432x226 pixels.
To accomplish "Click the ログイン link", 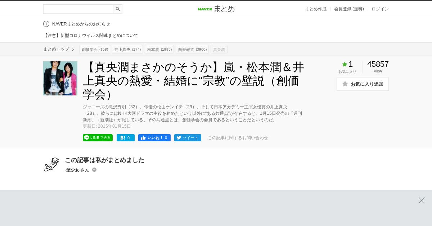I will (x=380, y=9).
